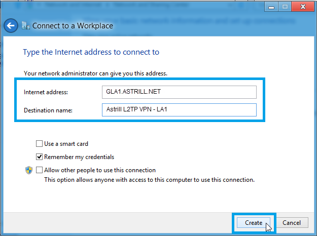Click the network administrator hint text
The height and width of the screenshot is (236, 317).
[x=95, y=73]
